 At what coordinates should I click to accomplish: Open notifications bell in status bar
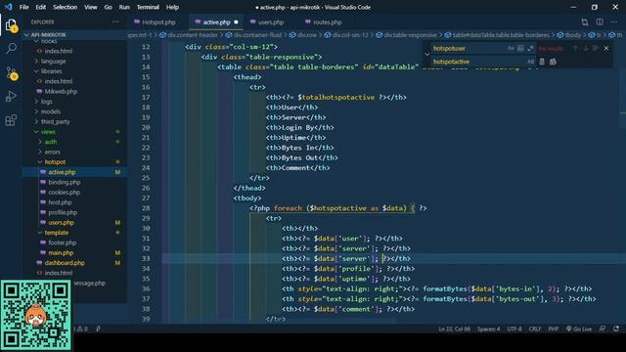tap(616, 329)
